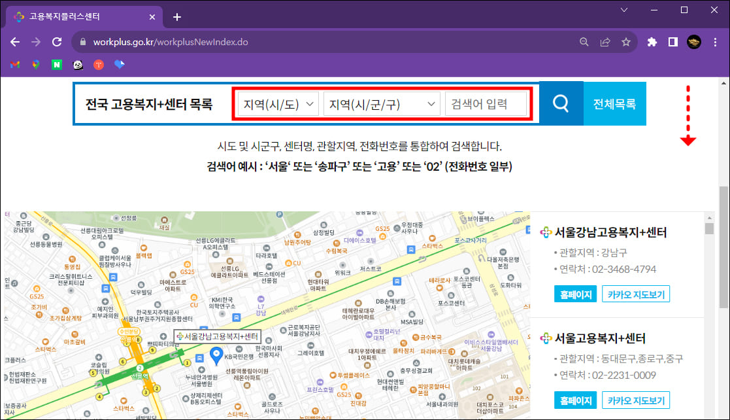Open the Google Maps bookmark icon
This screenshot has height=420, width=730.
(35, 65)
